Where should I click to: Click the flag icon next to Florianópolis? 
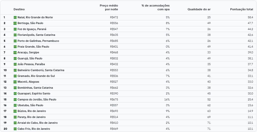point(15,35)
